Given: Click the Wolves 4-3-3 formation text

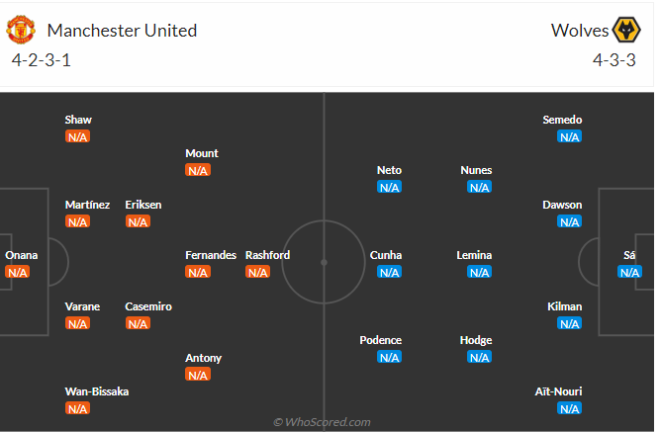Looking at the screenshot, I should point(614,60).
